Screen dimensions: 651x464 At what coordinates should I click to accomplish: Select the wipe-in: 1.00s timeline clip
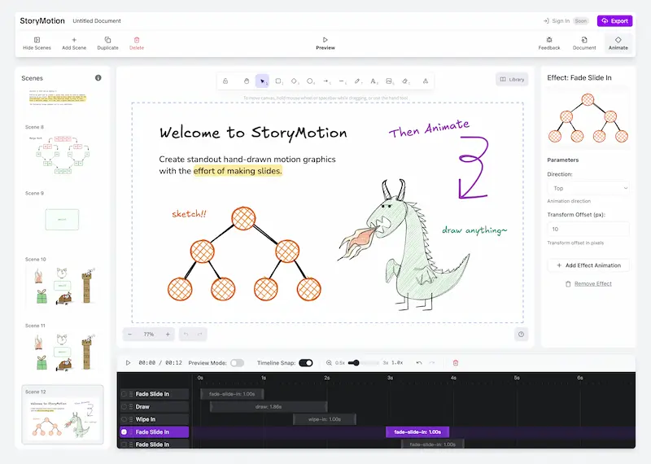click(x=324, y=419)
